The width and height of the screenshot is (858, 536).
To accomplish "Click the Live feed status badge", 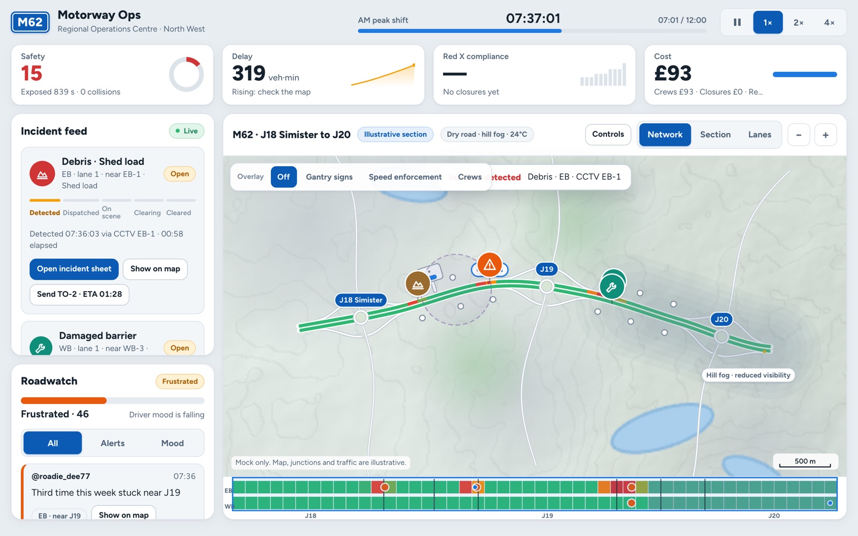I will click(x=187, y=131).
